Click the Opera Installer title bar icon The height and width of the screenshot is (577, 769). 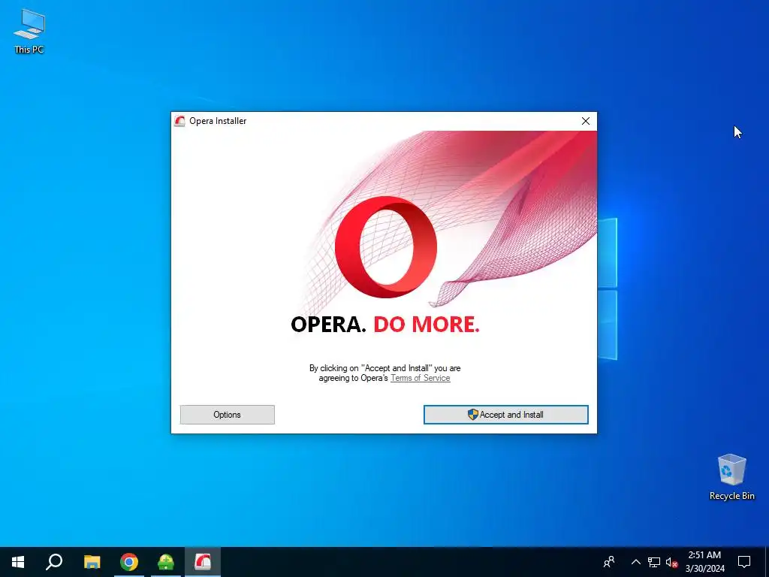[179, 121]
